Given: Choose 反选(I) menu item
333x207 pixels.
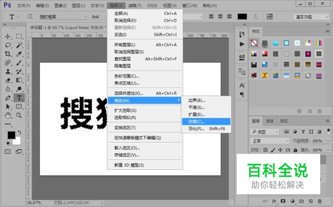Looking at the screenshot, I should click(x=145, y=35).
